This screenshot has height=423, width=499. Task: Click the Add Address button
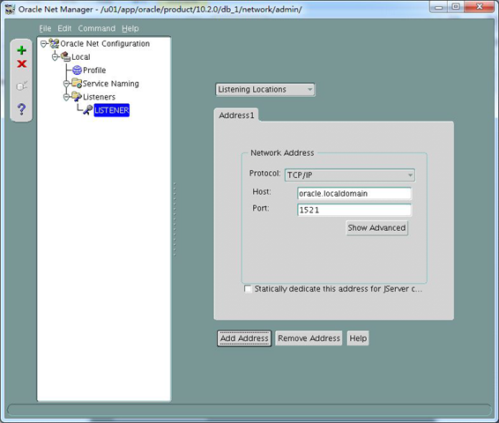[244, 338]
